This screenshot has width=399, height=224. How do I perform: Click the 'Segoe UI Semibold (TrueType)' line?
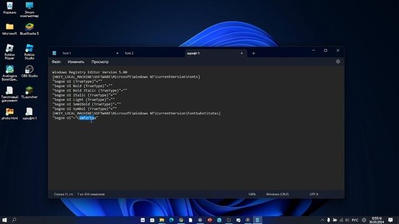[87, 105]
